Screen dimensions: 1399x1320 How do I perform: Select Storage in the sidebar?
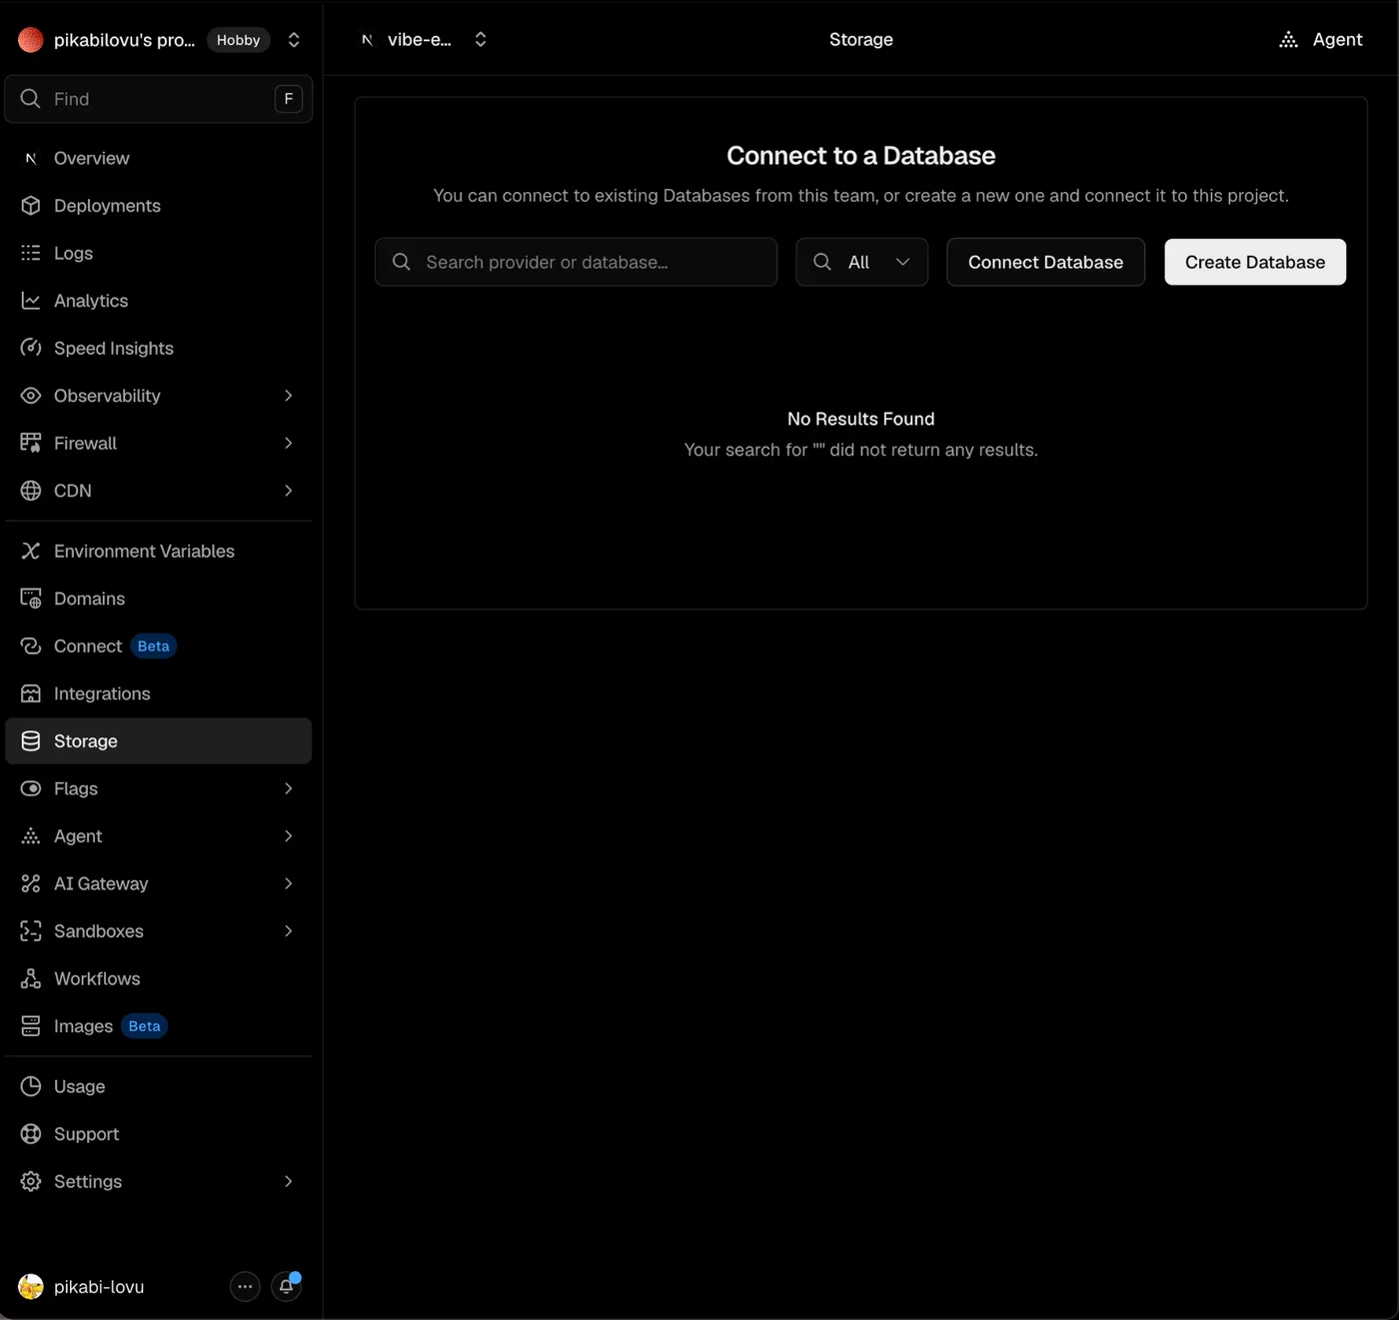click(159, 741)
